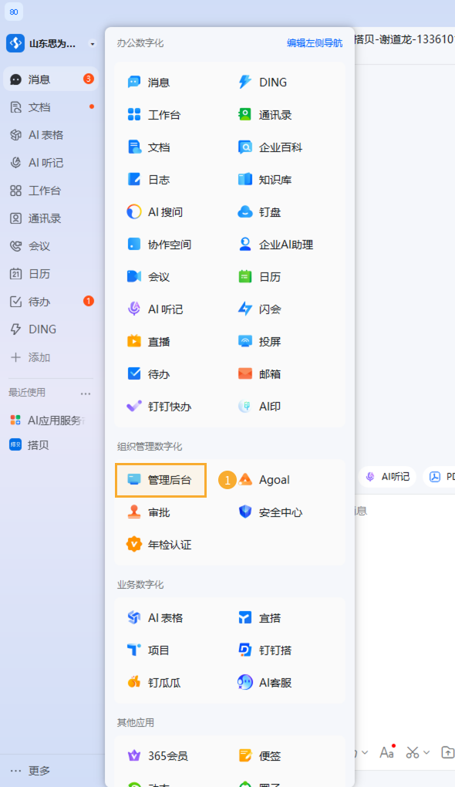The image size is (455, 787).
Task: Open the Aa text formatting icon
Action: point(387,752)
